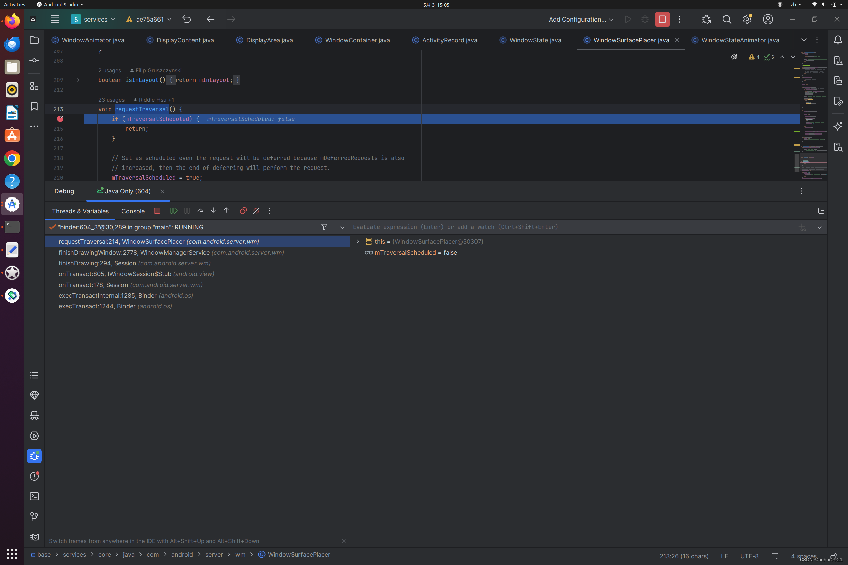Open the Bookmarks tool window icon
Image resolution: width=848 pixels, height=565 pixels.
coord(34,106)
